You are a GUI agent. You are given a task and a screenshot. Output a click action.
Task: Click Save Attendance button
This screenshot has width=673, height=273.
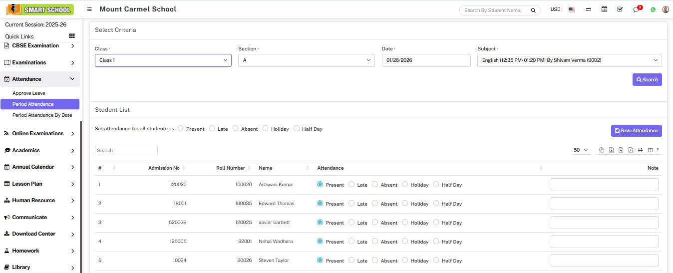click(x=636, y=131)
